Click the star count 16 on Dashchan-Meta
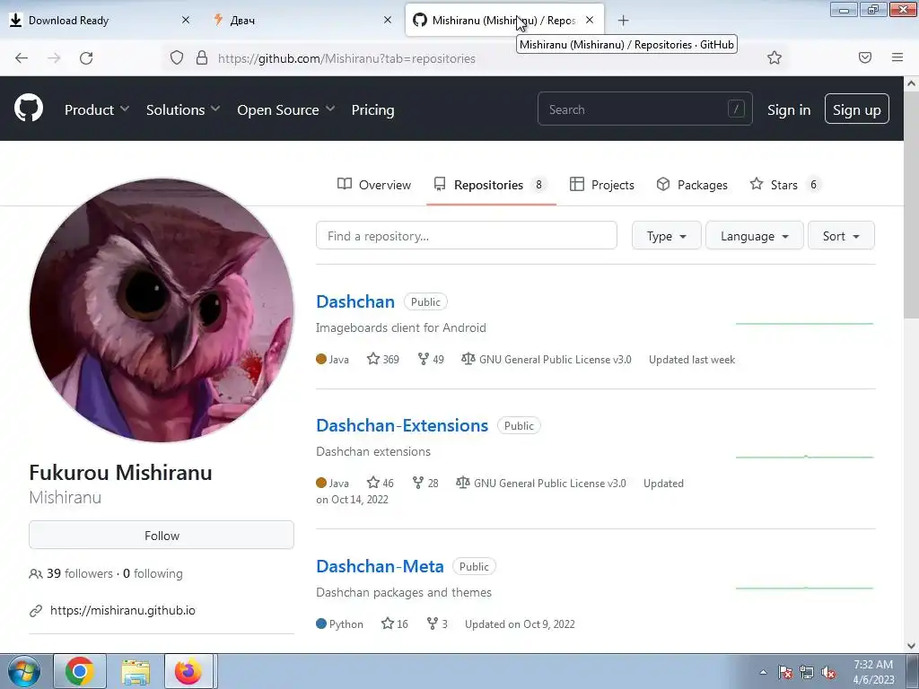The height and width of the screenshot is (689, 919). (395, 624)
